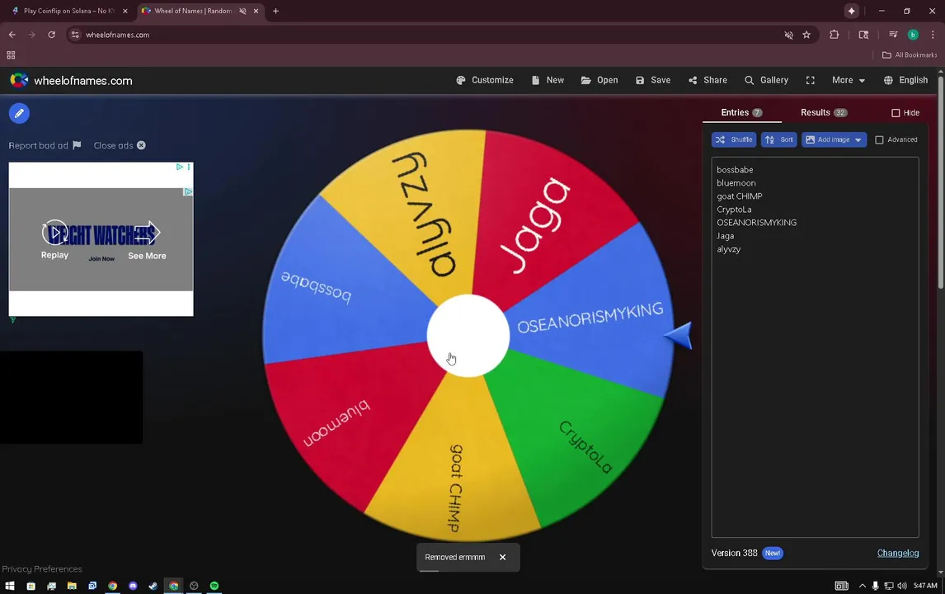Browse the wheel Gallery
The height and width of the screenshot is (594, 945).
767,80
